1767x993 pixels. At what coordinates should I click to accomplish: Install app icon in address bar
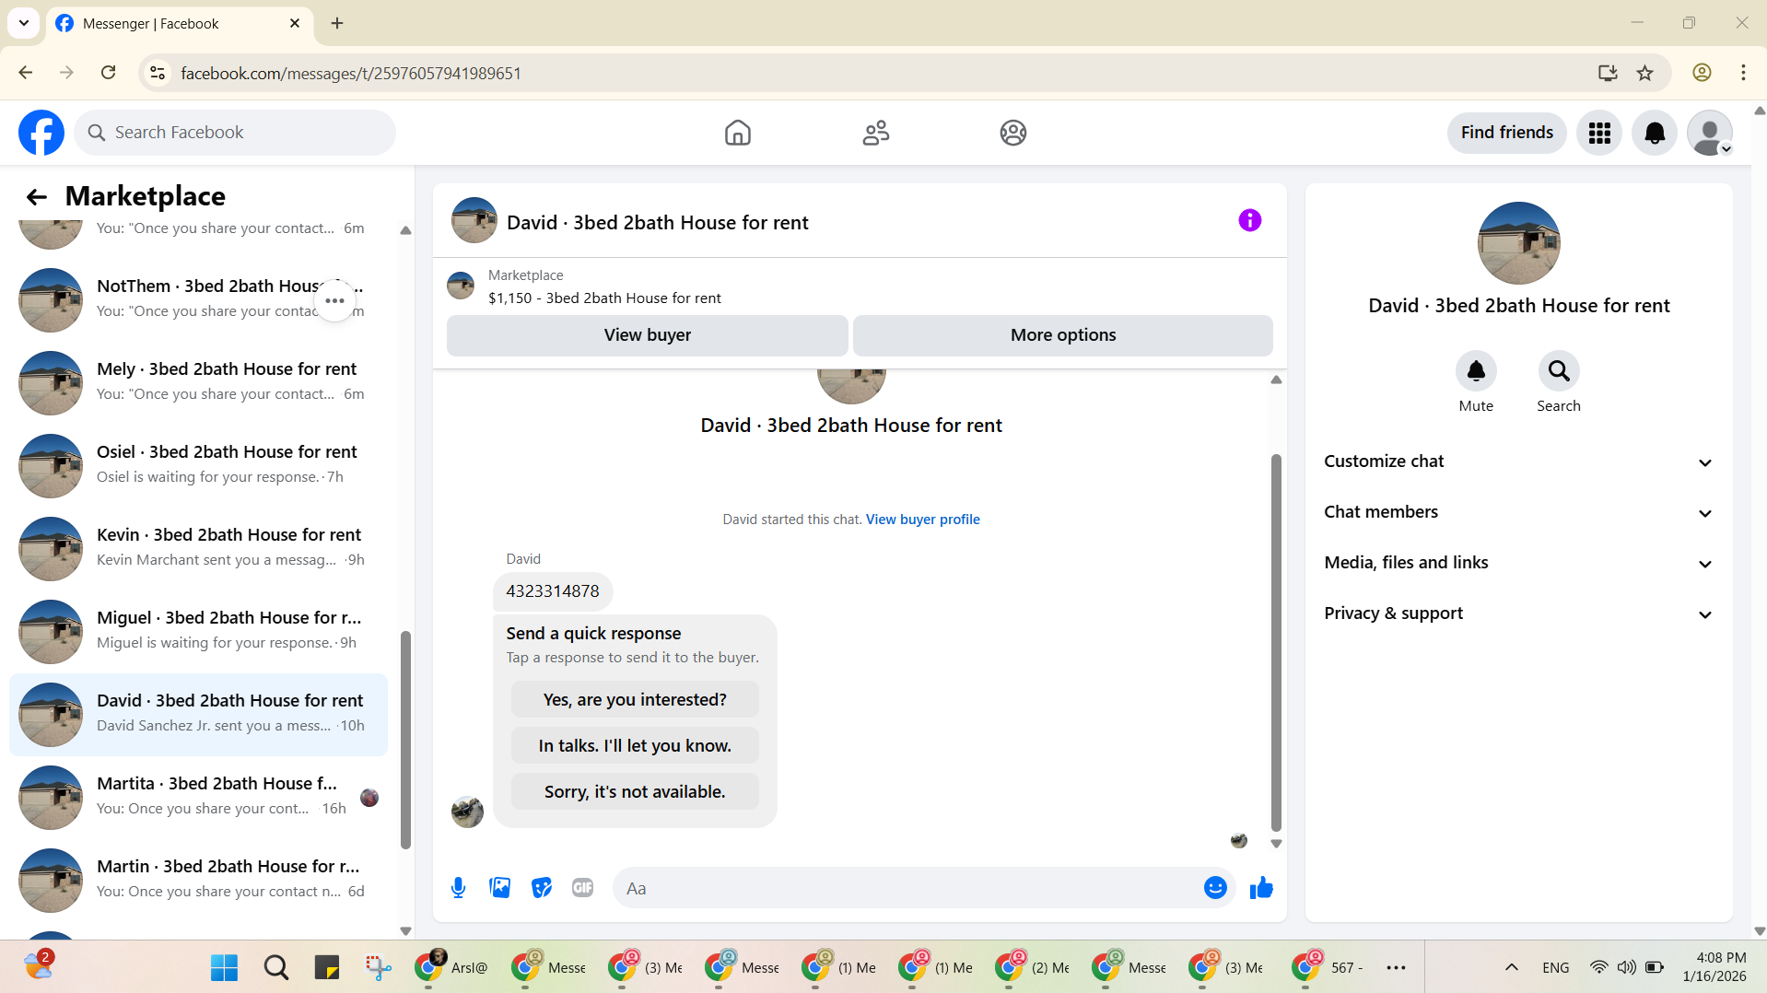click(x=1608, y=73)
